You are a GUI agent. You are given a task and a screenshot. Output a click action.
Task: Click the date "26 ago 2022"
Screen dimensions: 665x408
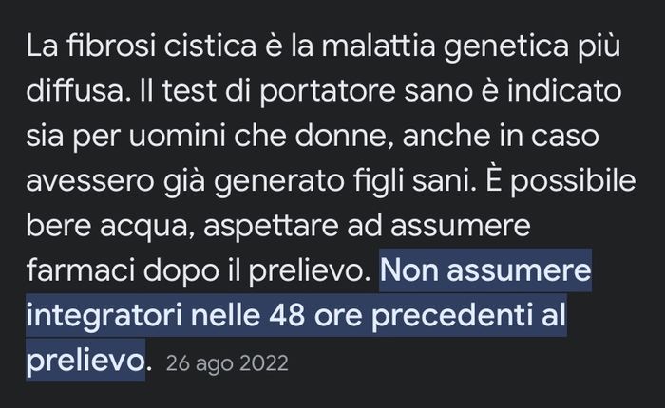click(226, 363)
